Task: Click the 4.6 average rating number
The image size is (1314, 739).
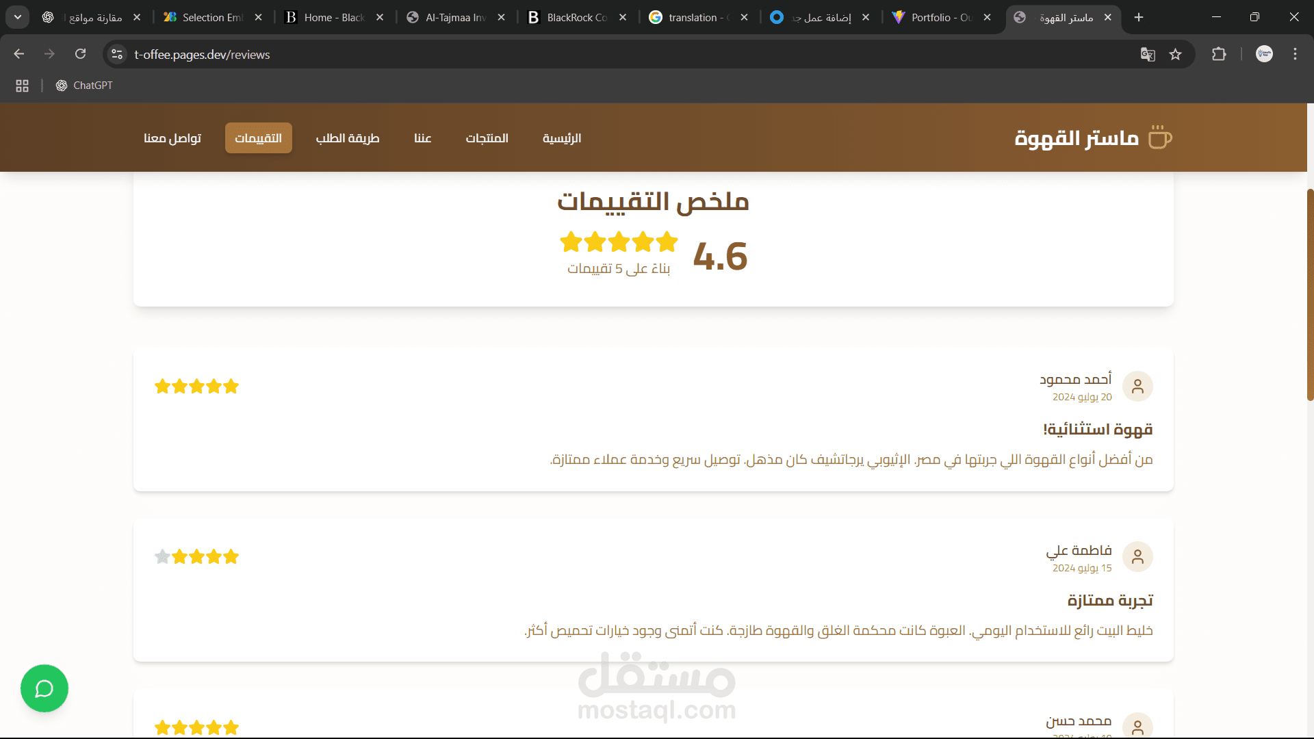Action: click(720, 257)
